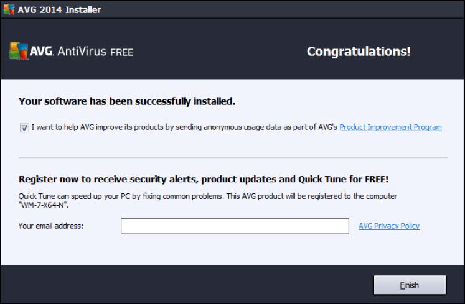The width and height of the screenshot is (465, 304).
Task: Open the Product Improvement Program link
Action: (x=390, y=127)
